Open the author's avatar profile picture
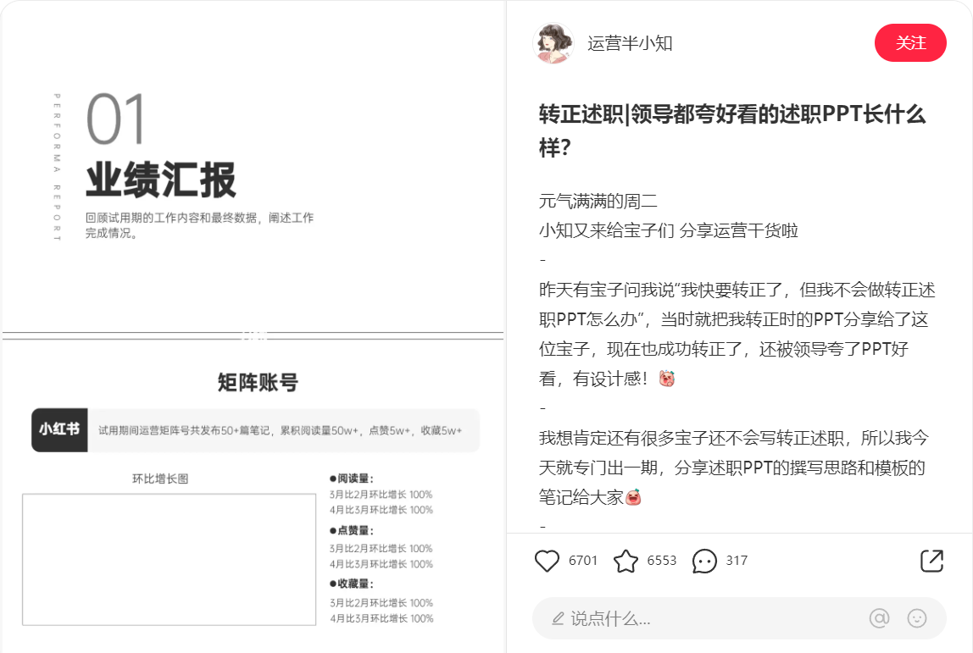The height and width of the screenshot is (653, 973). click(553, 43)
